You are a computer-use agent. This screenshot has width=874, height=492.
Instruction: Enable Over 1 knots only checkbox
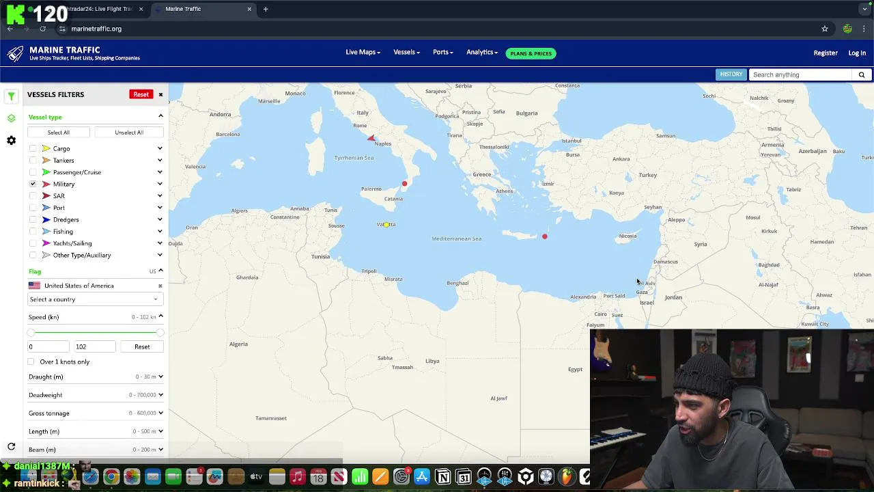coord(31,361)
